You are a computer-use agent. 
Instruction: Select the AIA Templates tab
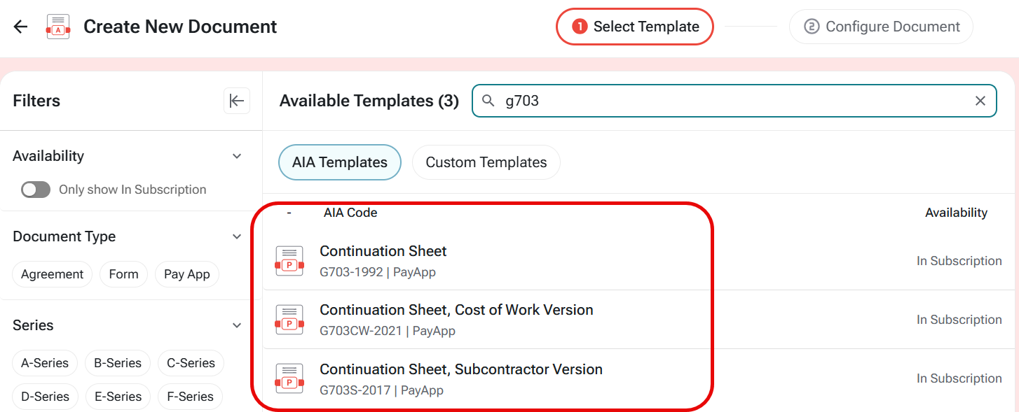(x=340, y=162)
